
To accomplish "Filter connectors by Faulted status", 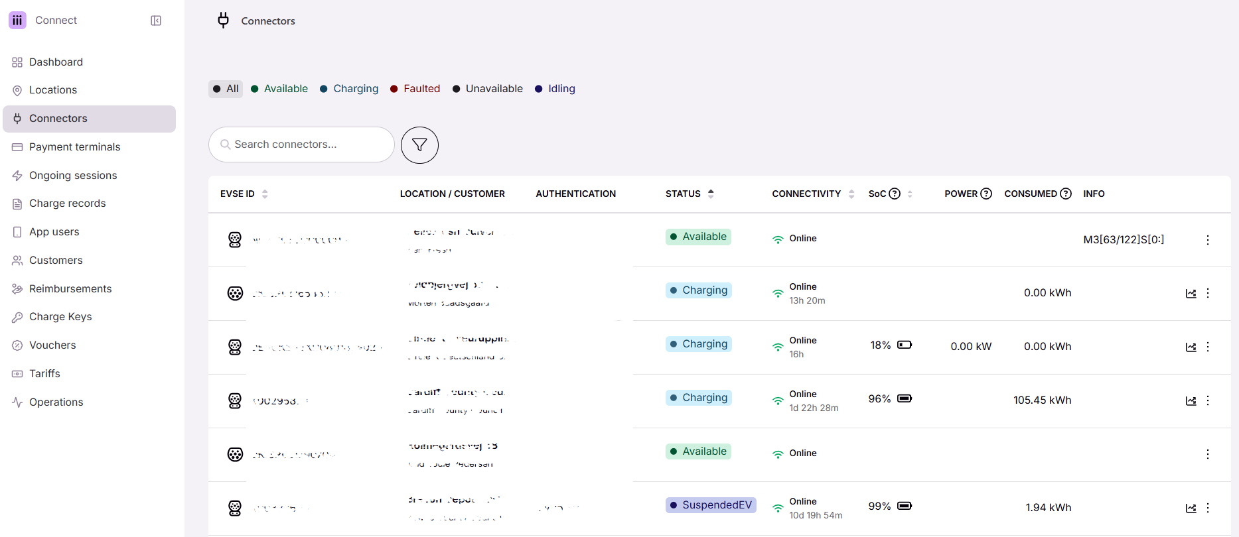I will (x=415, y=89).
